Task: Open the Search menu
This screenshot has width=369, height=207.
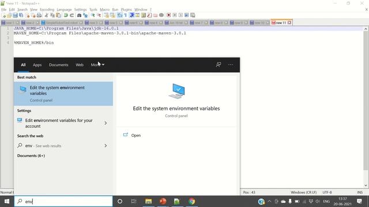Action: (x=22, y=10)
